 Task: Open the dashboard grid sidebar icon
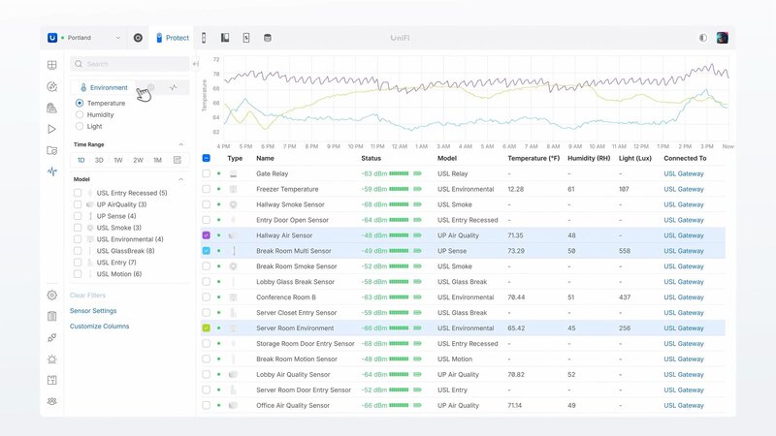point(52,65)
